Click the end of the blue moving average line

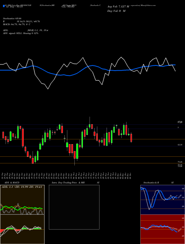point(175,65)
